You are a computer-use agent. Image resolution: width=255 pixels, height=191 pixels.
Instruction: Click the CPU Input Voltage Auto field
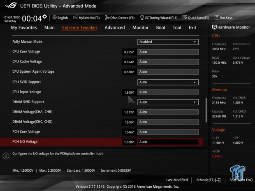pyautogui.click(x=168, y=92)
